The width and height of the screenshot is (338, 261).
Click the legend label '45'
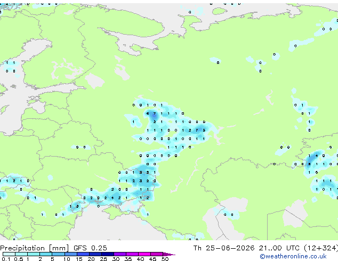152,259
